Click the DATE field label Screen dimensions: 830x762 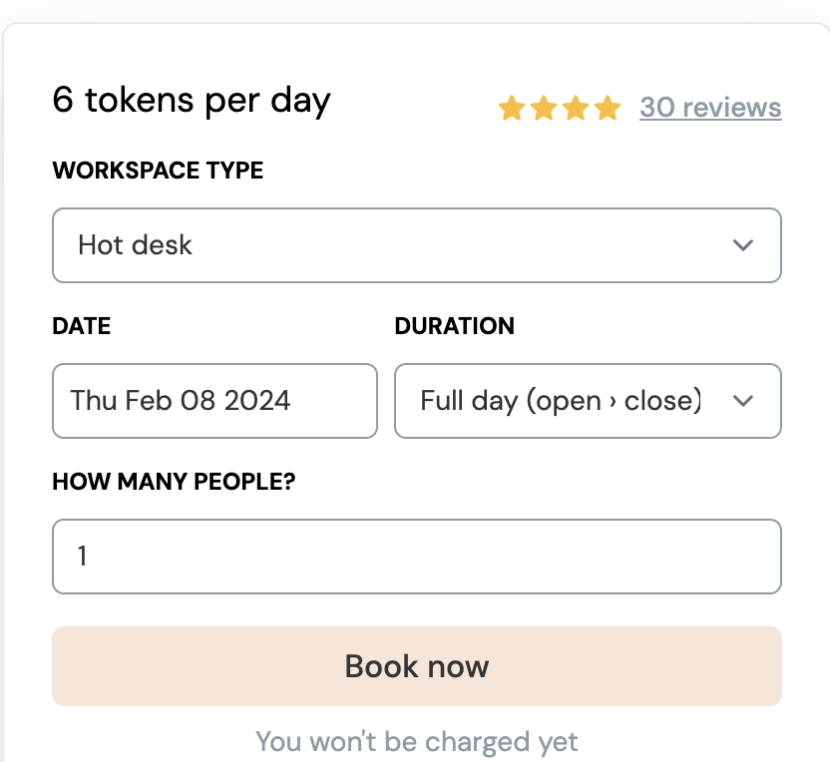pos(82,326)
